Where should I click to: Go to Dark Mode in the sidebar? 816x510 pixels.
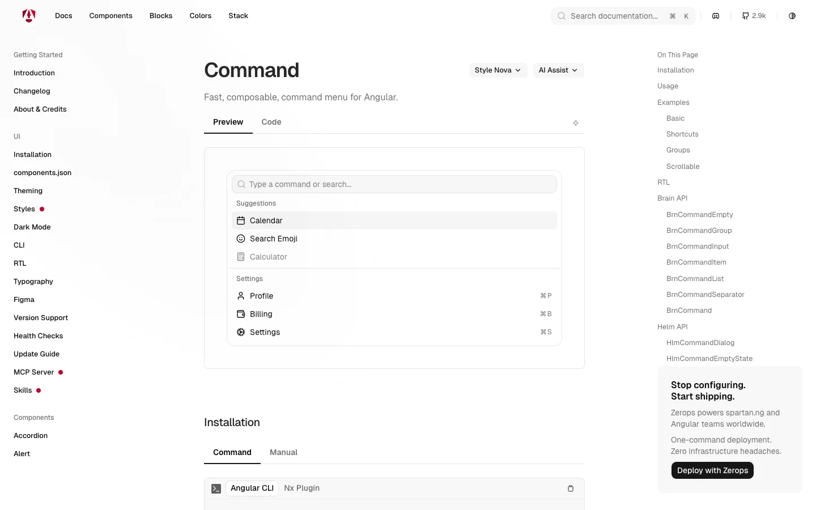(x=32, y=227)
